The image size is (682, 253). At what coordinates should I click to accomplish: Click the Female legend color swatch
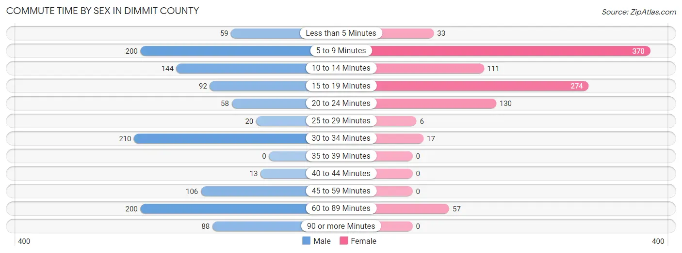click(344, 241)
